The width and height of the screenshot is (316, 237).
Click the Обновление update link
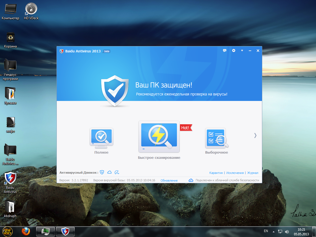coord(169,180)
